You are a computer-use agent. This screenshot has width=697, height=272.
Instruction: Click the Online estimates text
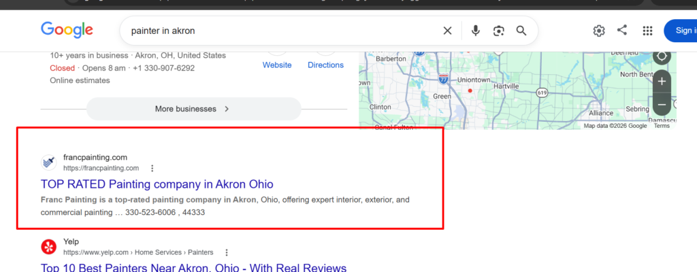[x=80, y=80]
